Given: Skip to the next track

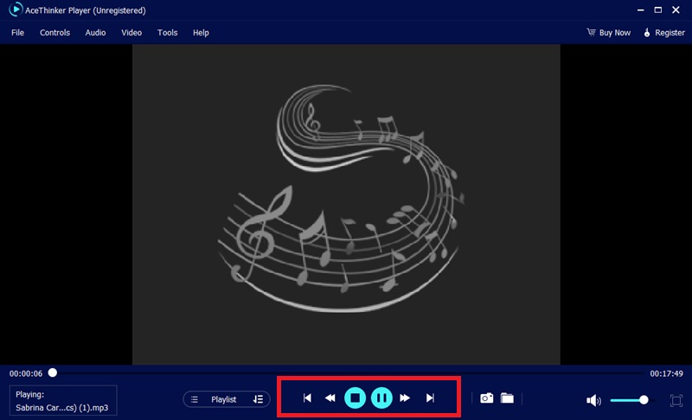Looking at the screenshot, I should [x=430, y=398].
